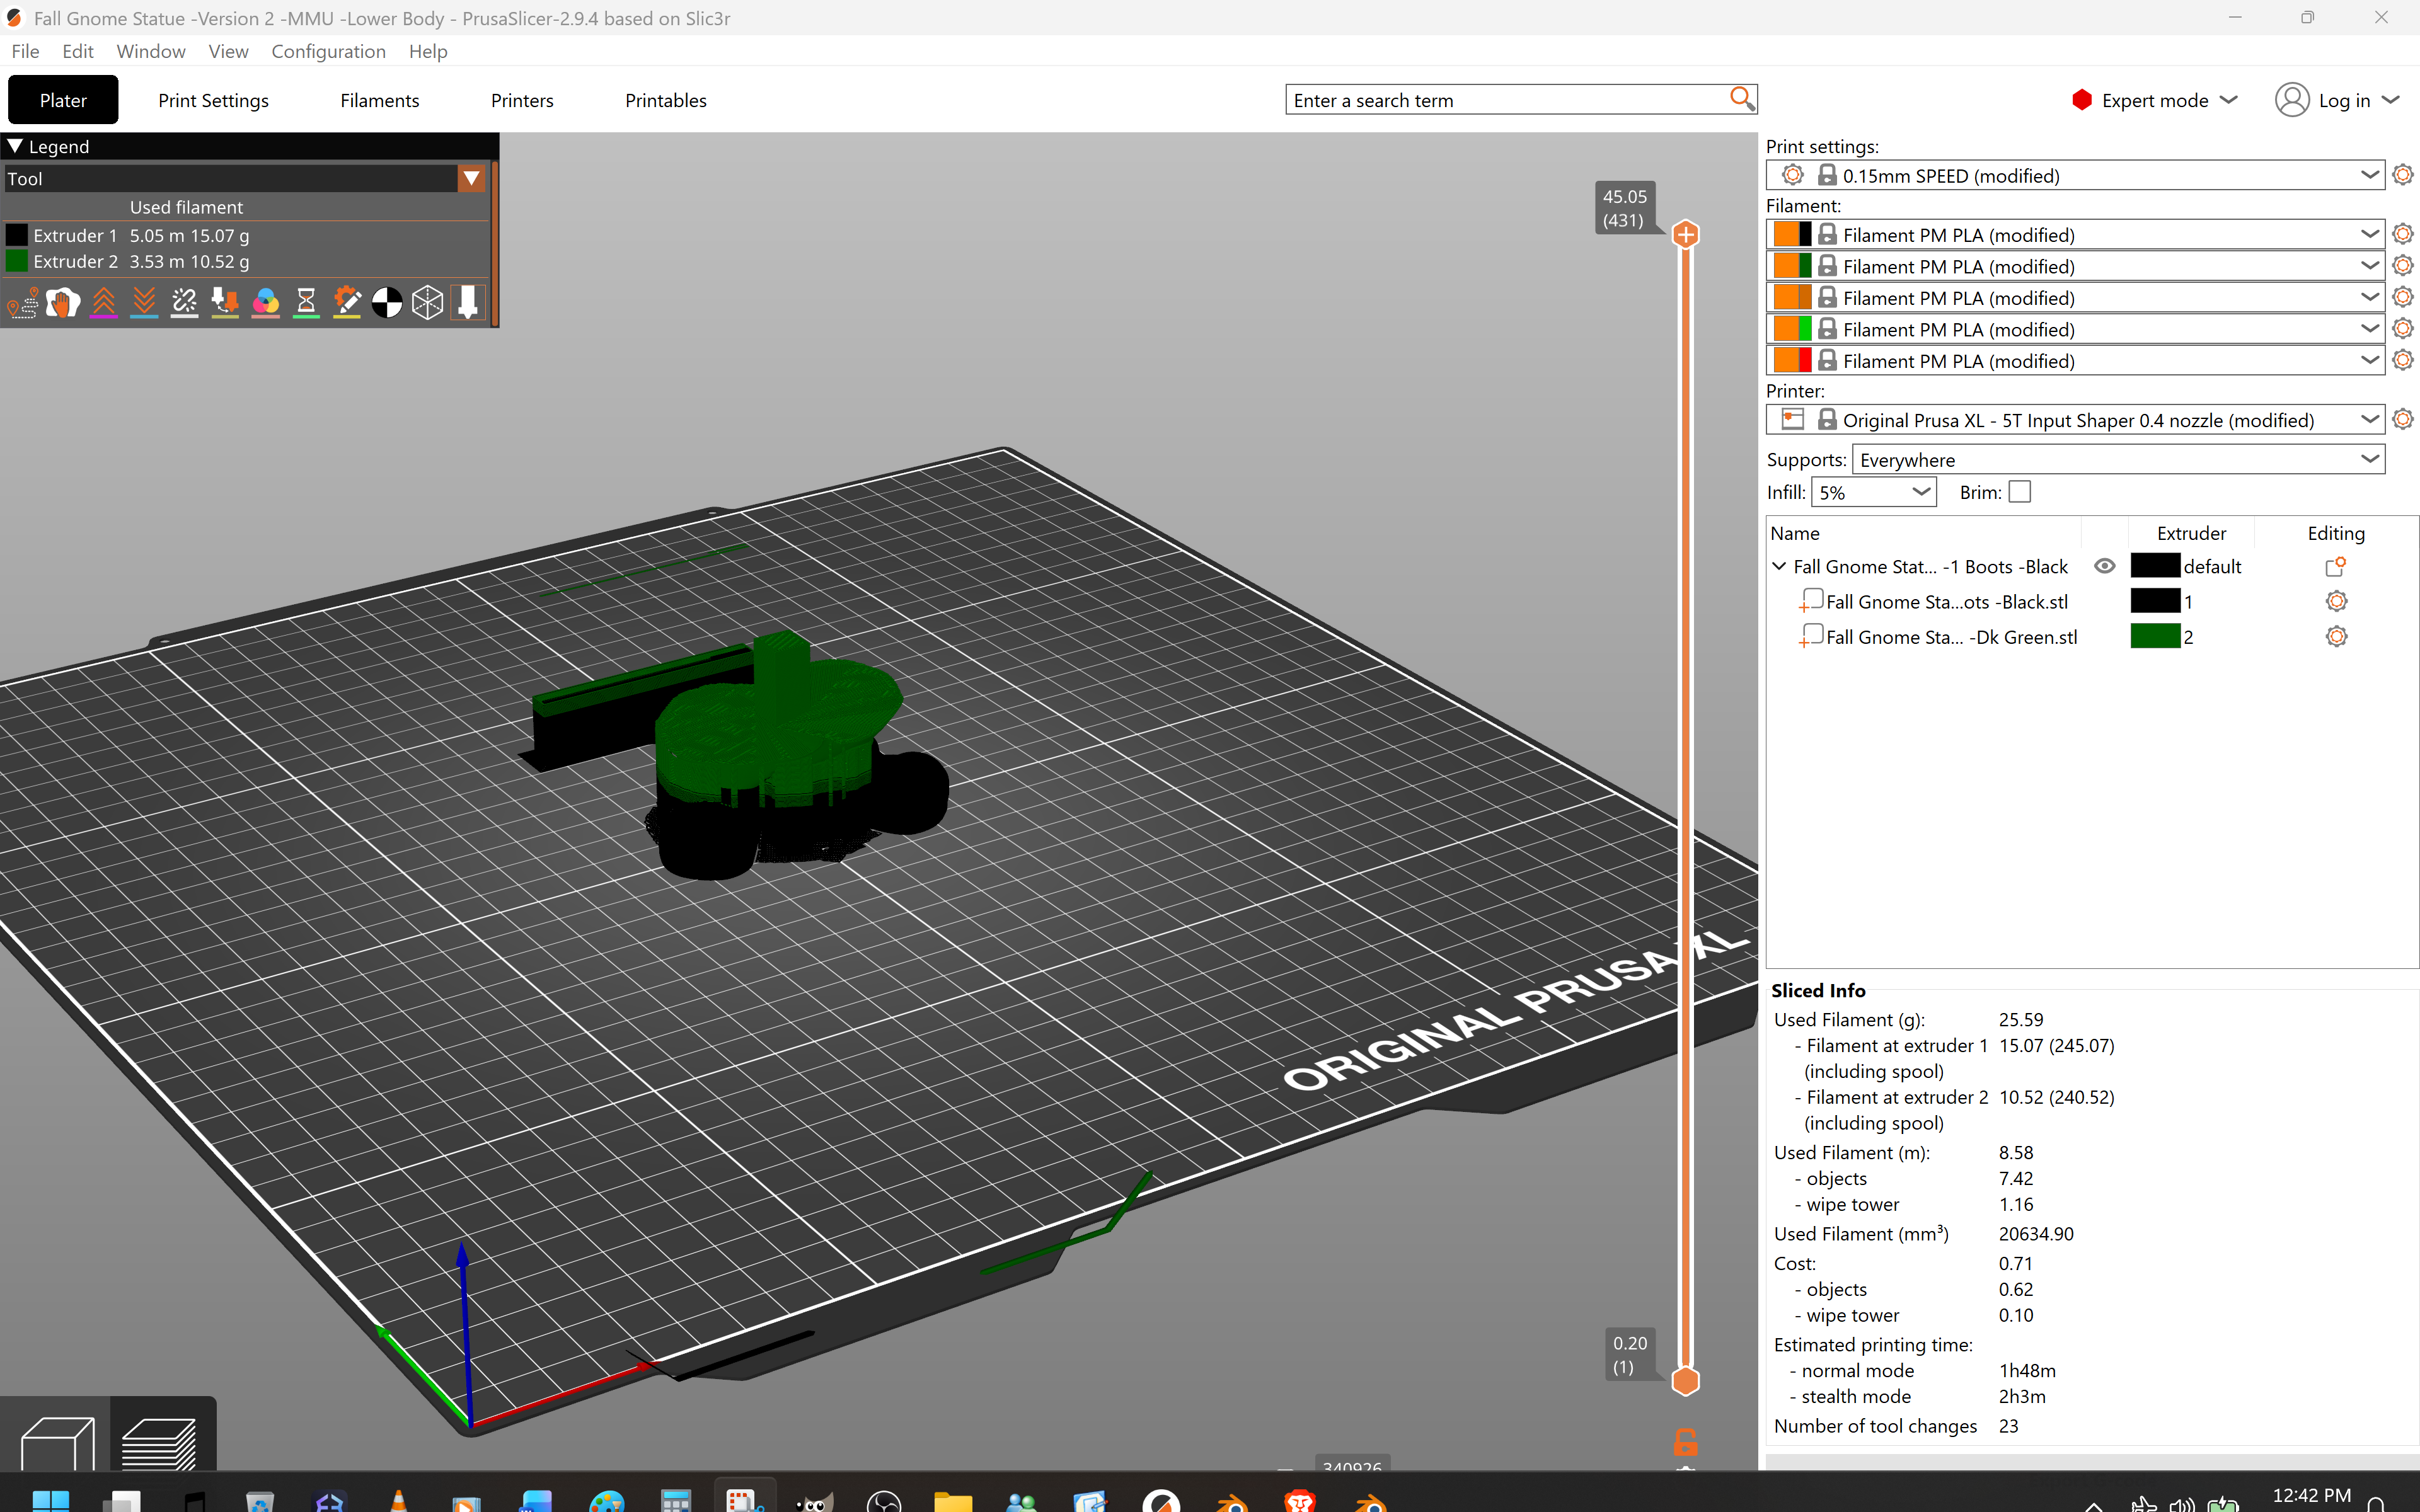
Task: Enable the Brim checkbox
Action: 2020,492
